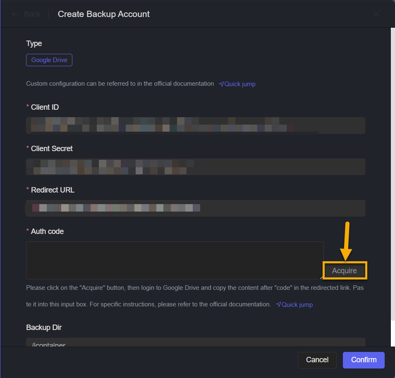Click the Create Backup Account title
This screenshot has width=395, height=378.
click(104, 14)
